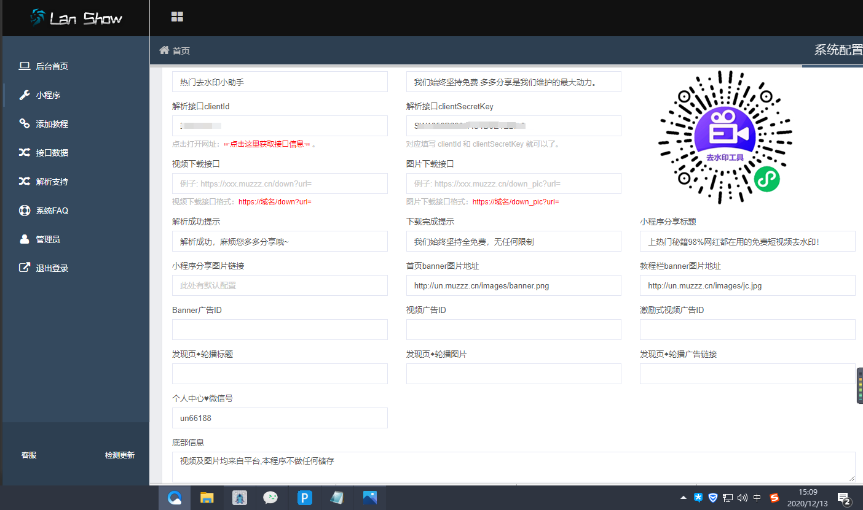Click the shuffle icon beside 接口数据
This screenshot has width=863, height=510.
[25, 152]
